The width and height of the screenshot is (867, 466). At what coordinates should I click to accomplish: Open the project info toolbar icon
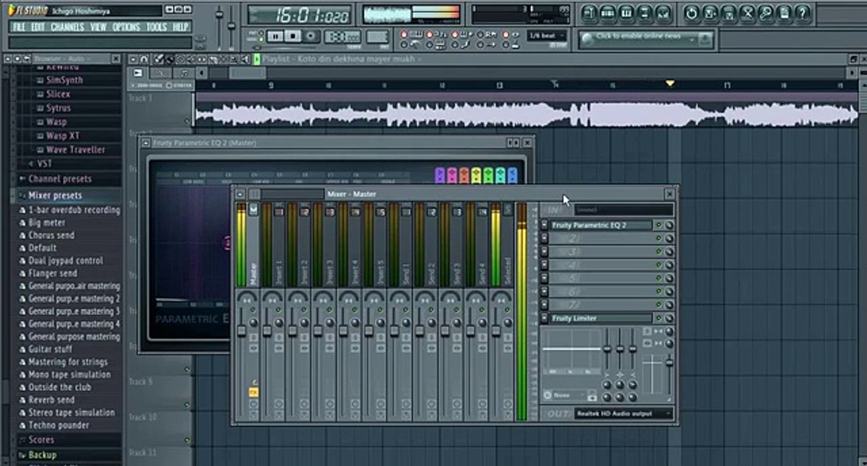[x=784, y=12]
